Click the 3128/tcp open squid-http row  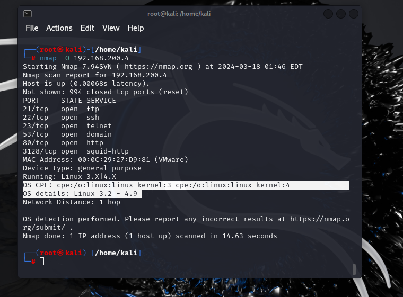pyautogui.click(x=76, y=151)
